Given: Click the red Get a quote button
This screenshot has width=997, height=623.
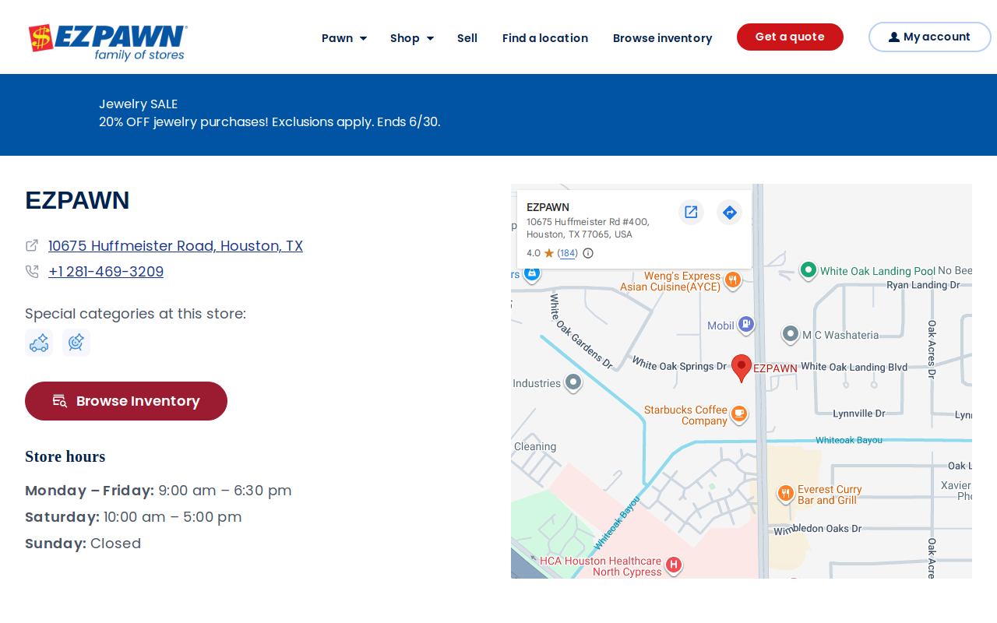Looking at the screenshot, I should (790, 37).
